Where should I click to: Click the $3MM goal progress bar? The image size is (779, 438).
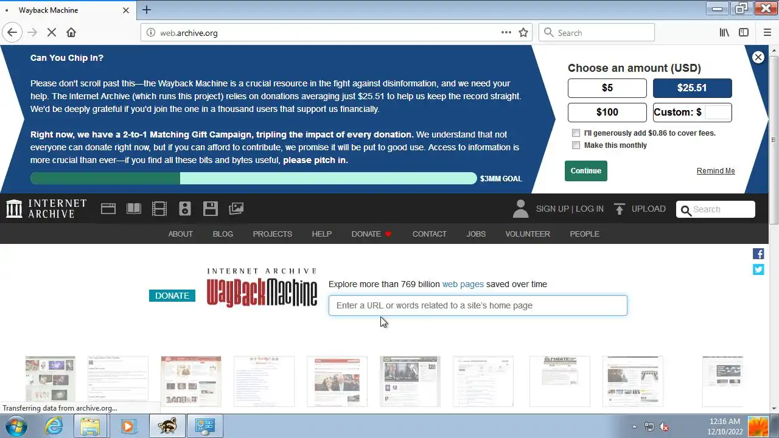(254, 178)
